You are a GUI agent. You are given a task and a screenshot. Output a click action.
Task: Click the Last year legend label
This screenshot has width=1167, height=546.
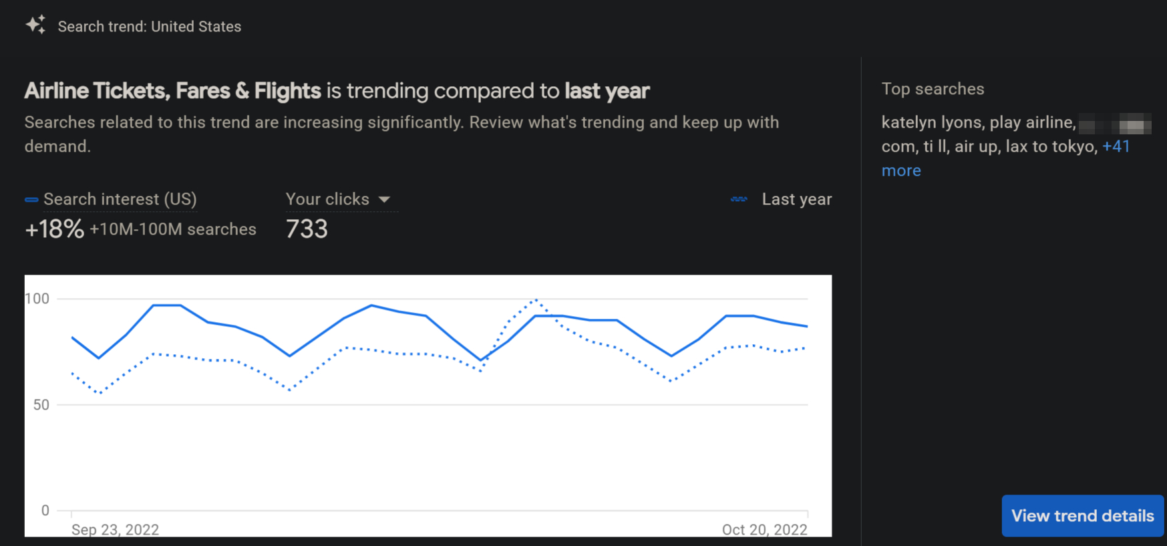(x=797, y=199)
